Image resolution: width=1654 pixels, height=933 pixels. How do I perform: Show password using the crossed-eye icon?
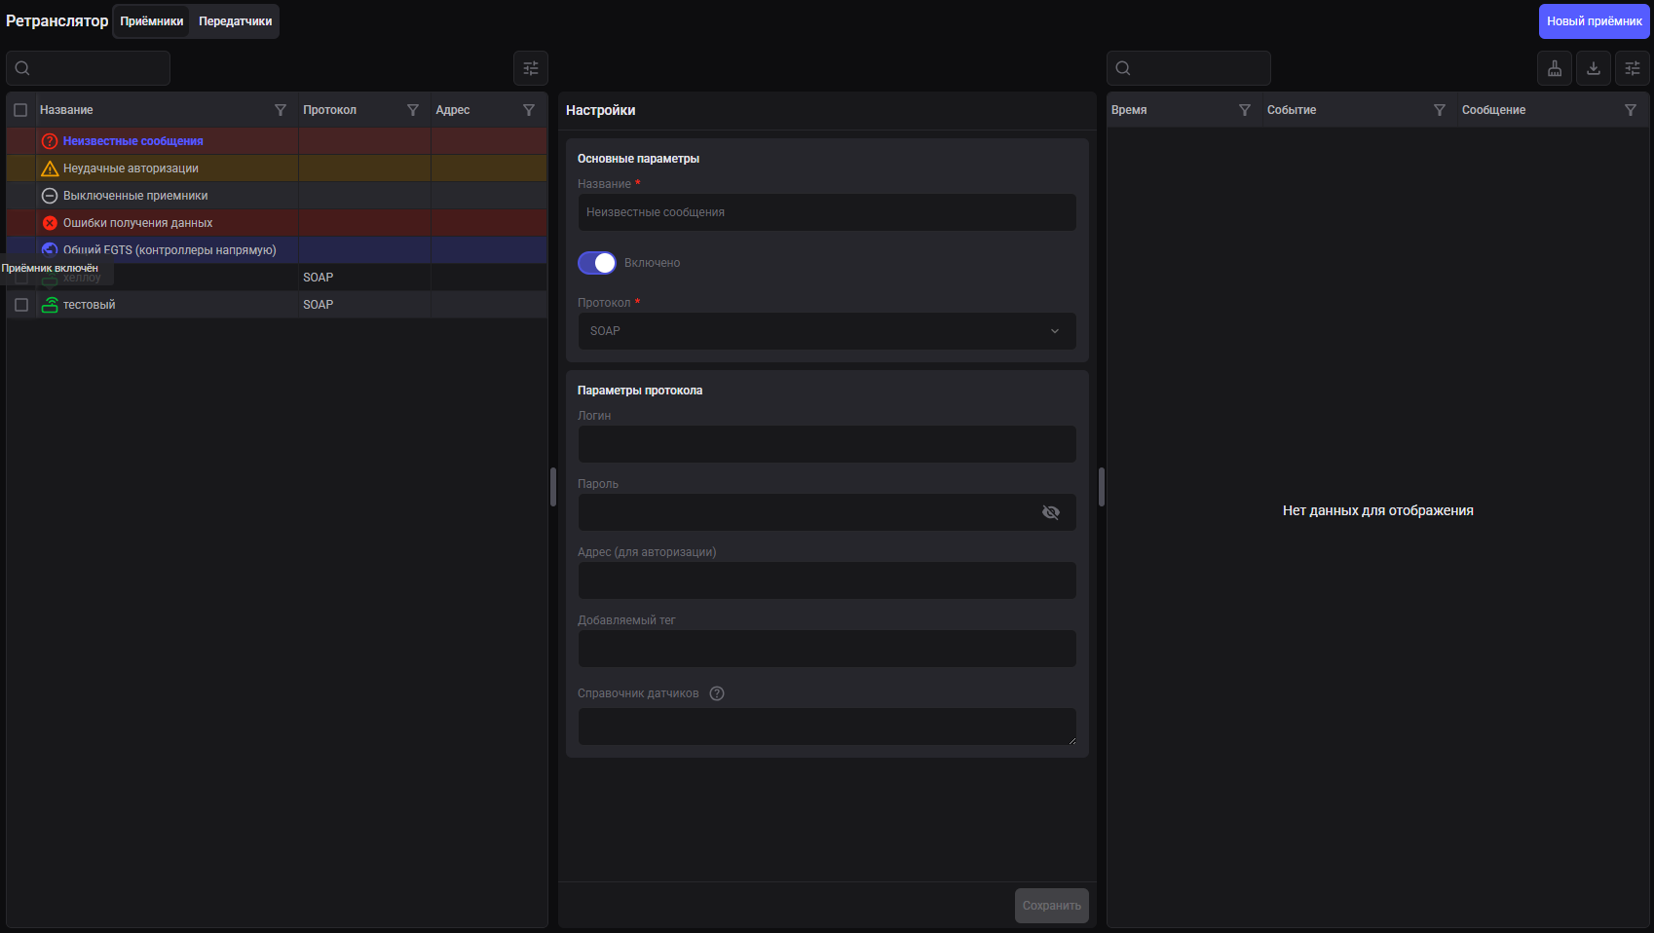coord(1051,512)
